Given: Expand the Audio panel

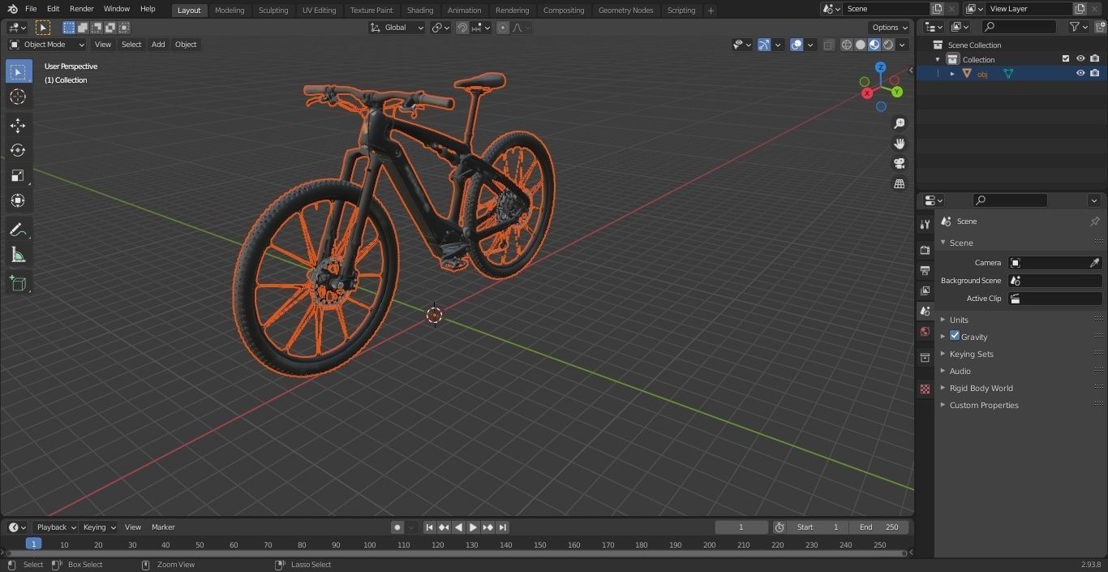Looking at the screenshot, I should (x=960, y=371).
